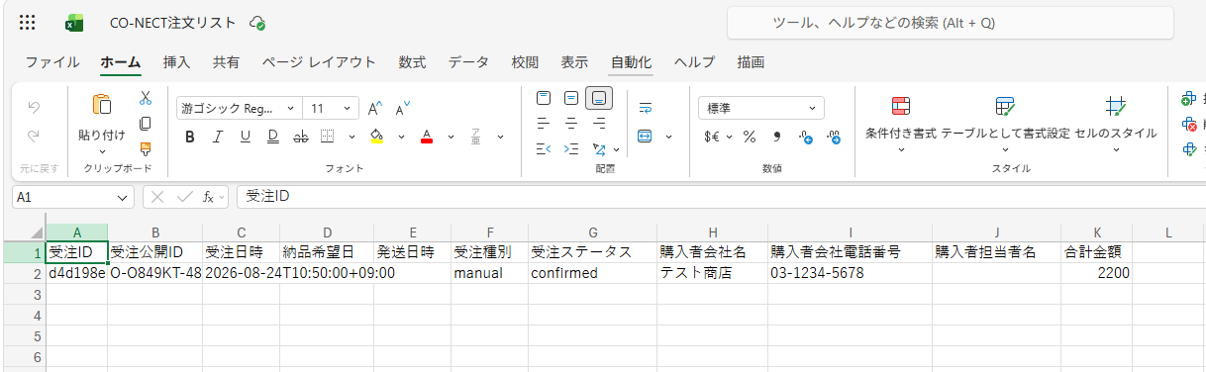
Task: Toggle bold formatting
Action: coord(189,137)
